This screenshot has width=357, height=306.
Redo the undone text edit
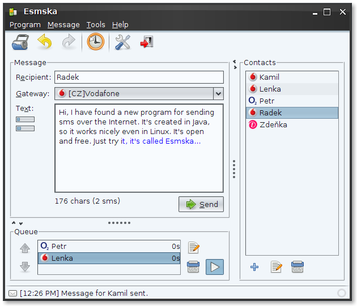[x=69, y=42]
